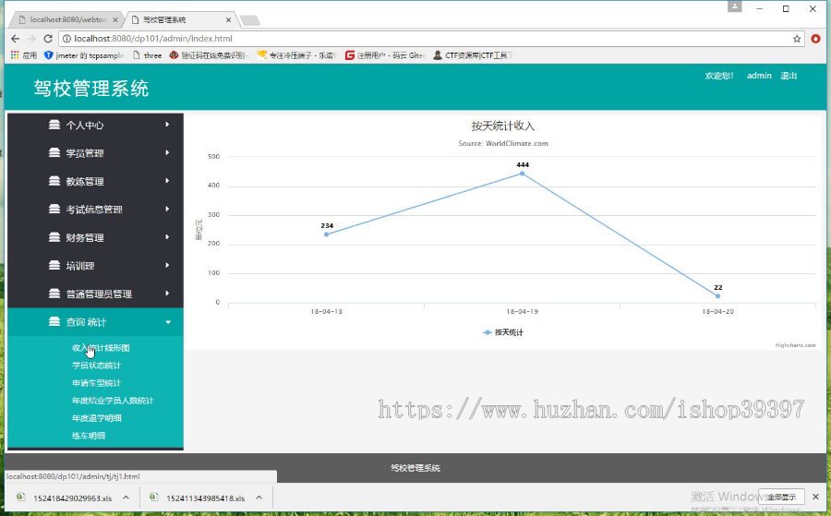The width and height of the screenshot is (831, 516).
Task: Close the localhost:8080/webtoc tab
Action: 115,19
